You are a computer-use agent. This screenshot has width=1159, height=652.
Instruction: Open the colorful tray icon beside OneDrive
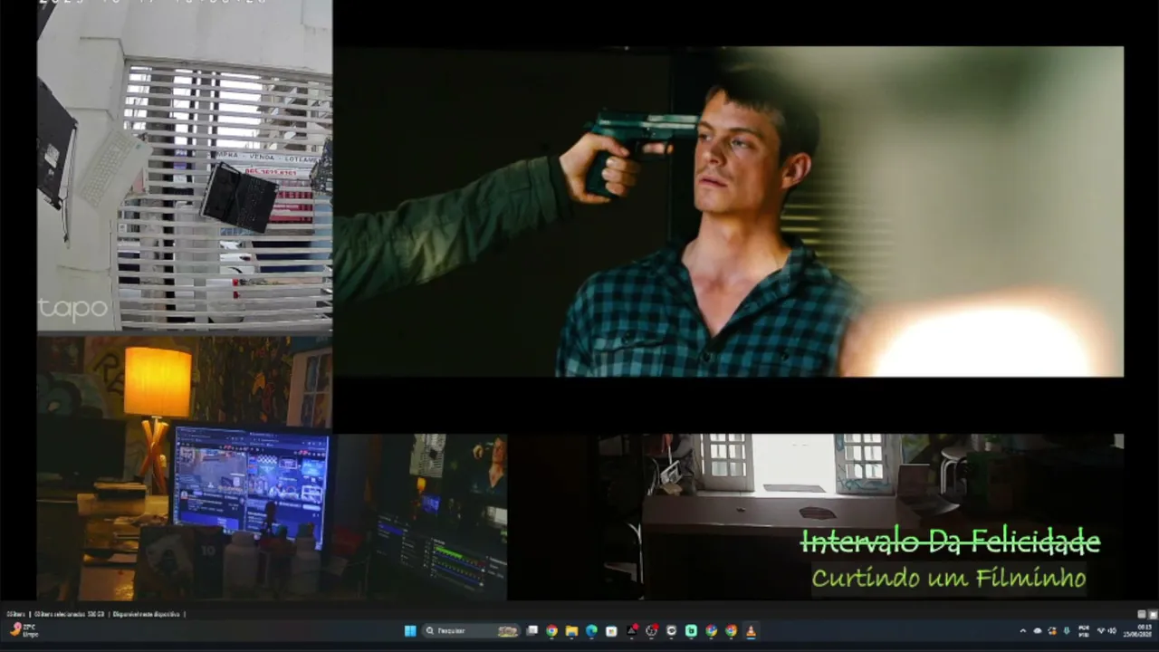click(x=1052, y=631)
